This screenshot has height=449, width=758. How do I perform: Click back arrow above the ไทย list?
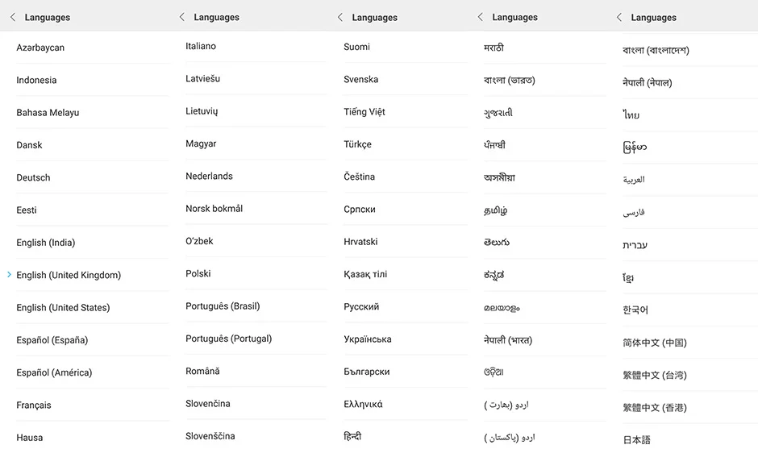point(619,17)
